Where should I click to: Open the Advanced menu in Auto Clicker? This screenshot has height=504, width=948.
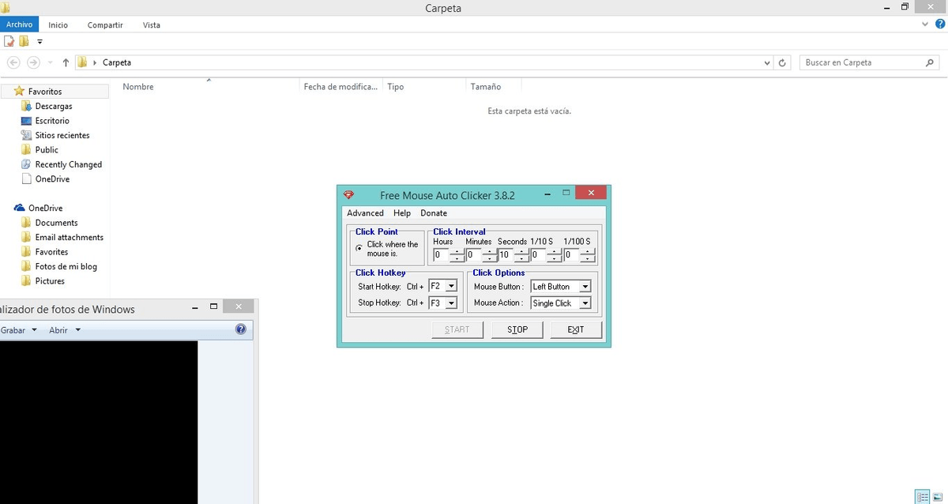click(365, 213)
